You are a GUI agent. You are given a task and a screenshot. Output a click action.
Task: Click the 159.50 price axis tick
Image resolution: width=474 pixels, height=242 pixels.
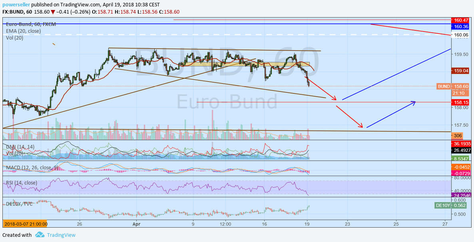tap(461, 54)
